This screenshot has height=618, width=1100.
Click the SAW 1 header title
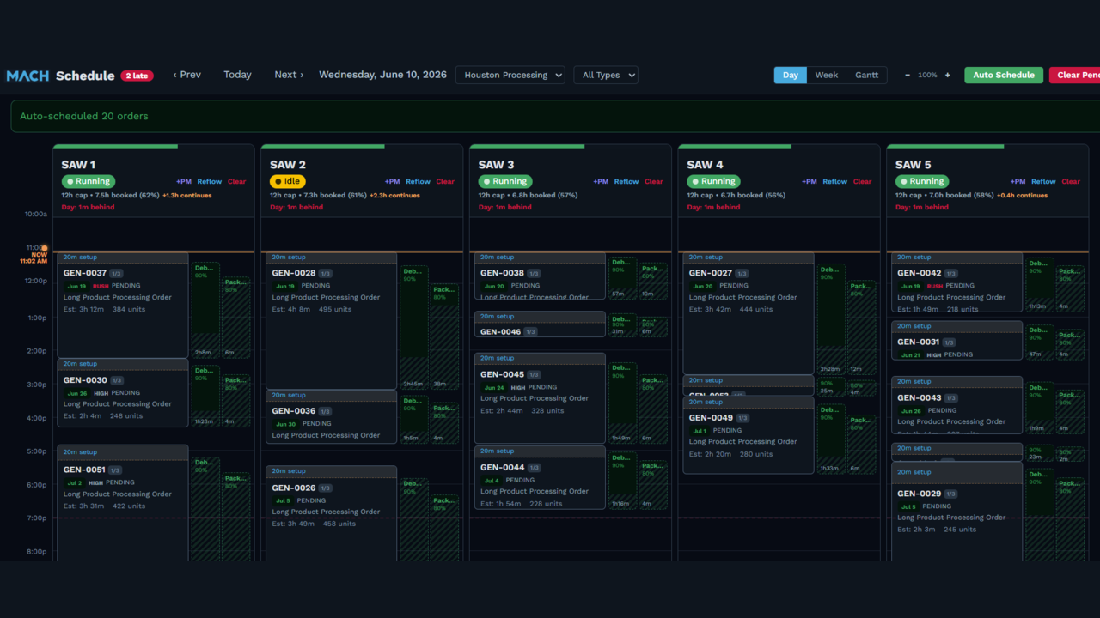(78, 164)
